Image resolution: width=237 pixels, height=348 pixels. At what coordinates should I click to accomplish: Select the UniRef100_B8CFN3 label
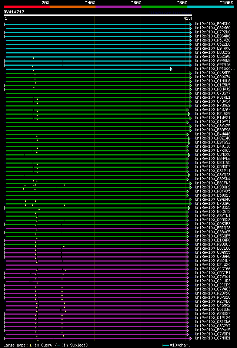click(x=213, y=183)
